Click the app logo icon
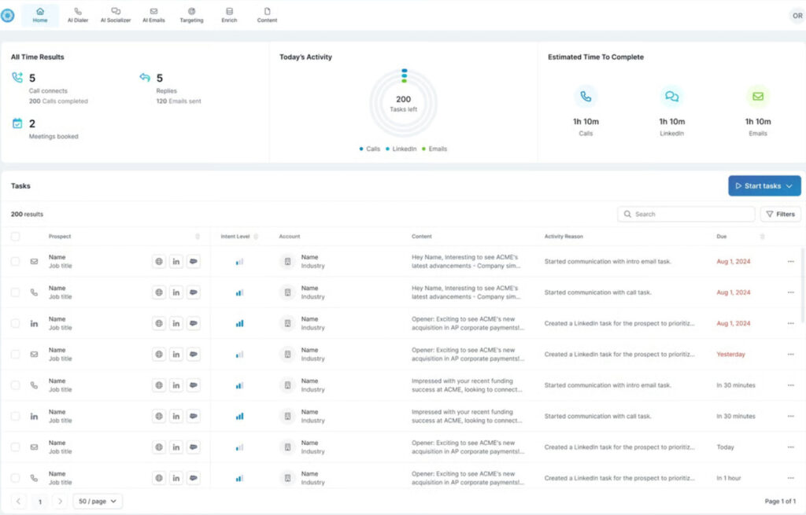806x515 pixels. [7, 16]
